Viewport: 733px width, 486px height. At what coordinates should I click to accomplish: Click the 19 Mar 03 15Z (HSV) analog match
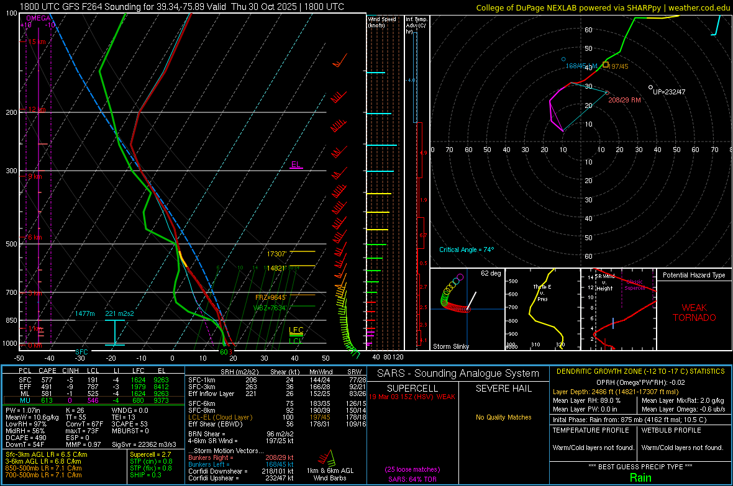pyautogui.click(x=412, y=397)
